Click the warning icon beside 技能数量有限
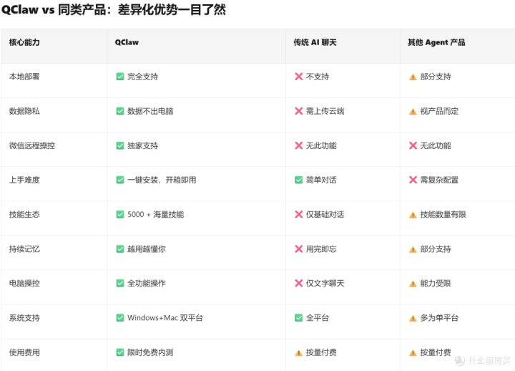This screenshot has height=371, width=515. [413, 214]
